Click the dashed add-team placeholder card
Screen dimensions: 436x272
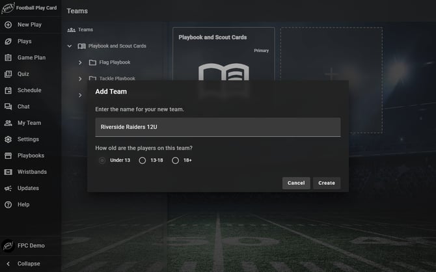pos(331,80)
